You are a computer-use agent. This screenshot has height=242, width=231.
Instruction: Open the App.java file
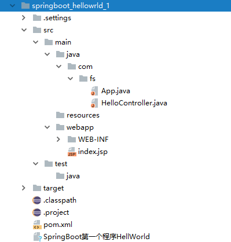pyautogui.click(x=116, y=91)
